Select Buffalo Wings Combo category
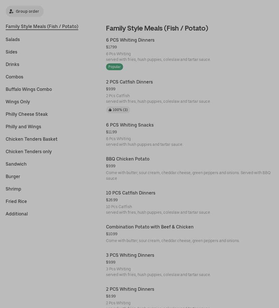 coord(29,89)
